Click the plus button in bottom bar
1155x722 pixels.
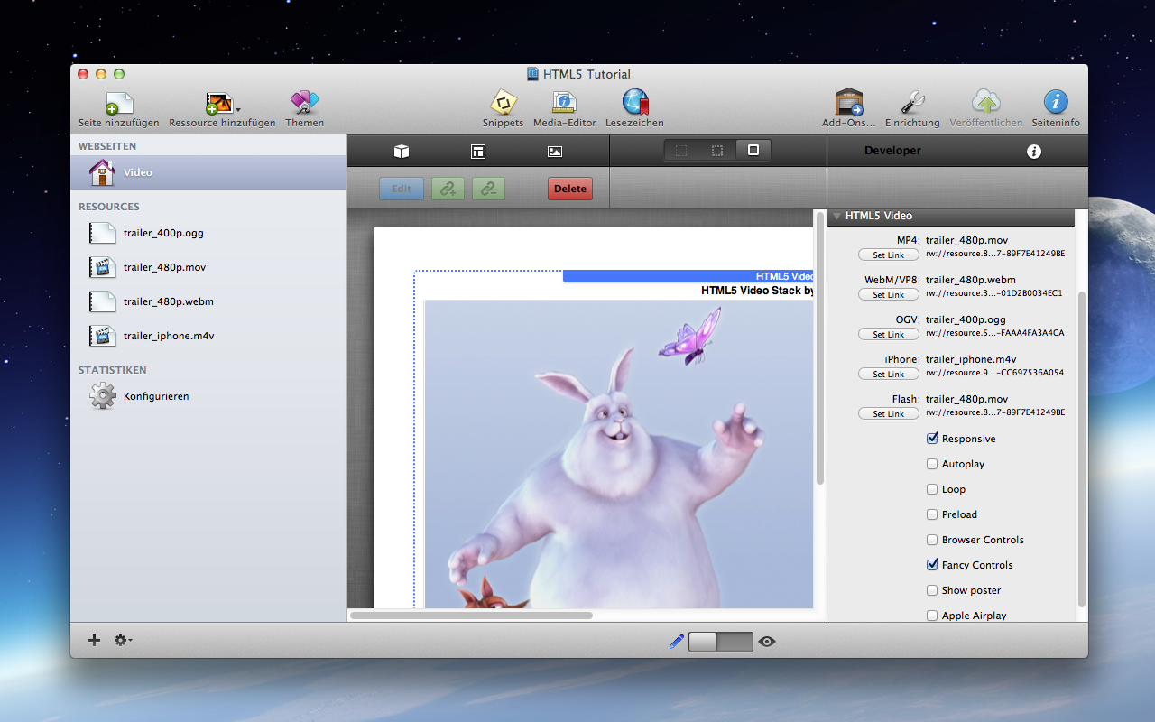tap(94, 640)
